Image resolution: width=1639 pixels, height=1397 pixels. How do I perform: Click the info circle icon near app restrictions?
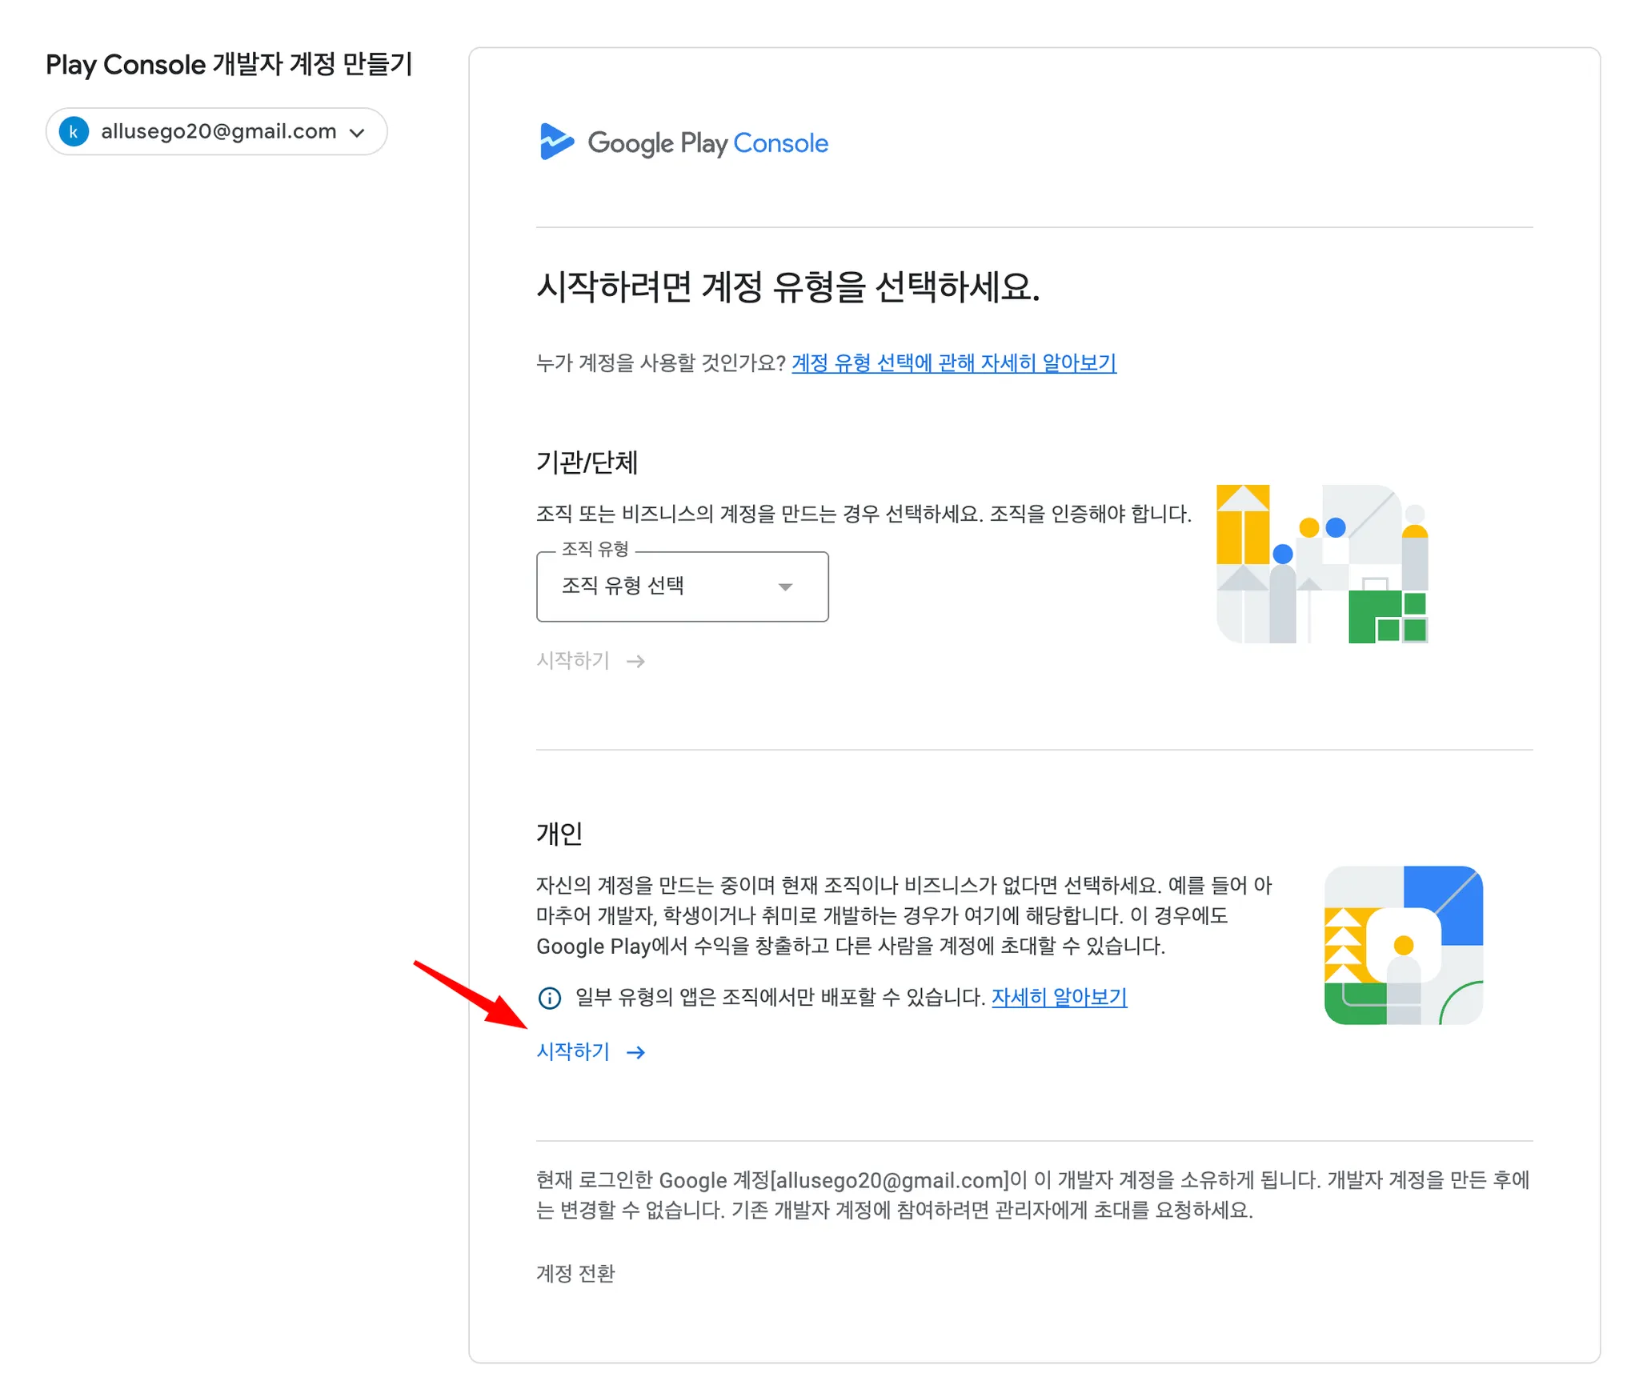pyautogui.click(x=549, y=998)
